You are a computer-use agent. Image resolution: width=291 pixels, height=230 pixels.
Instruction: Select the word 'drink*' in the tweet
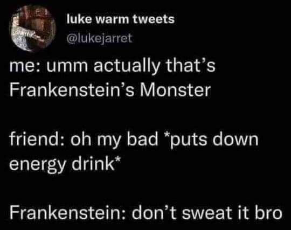click(x=96, y=163)
